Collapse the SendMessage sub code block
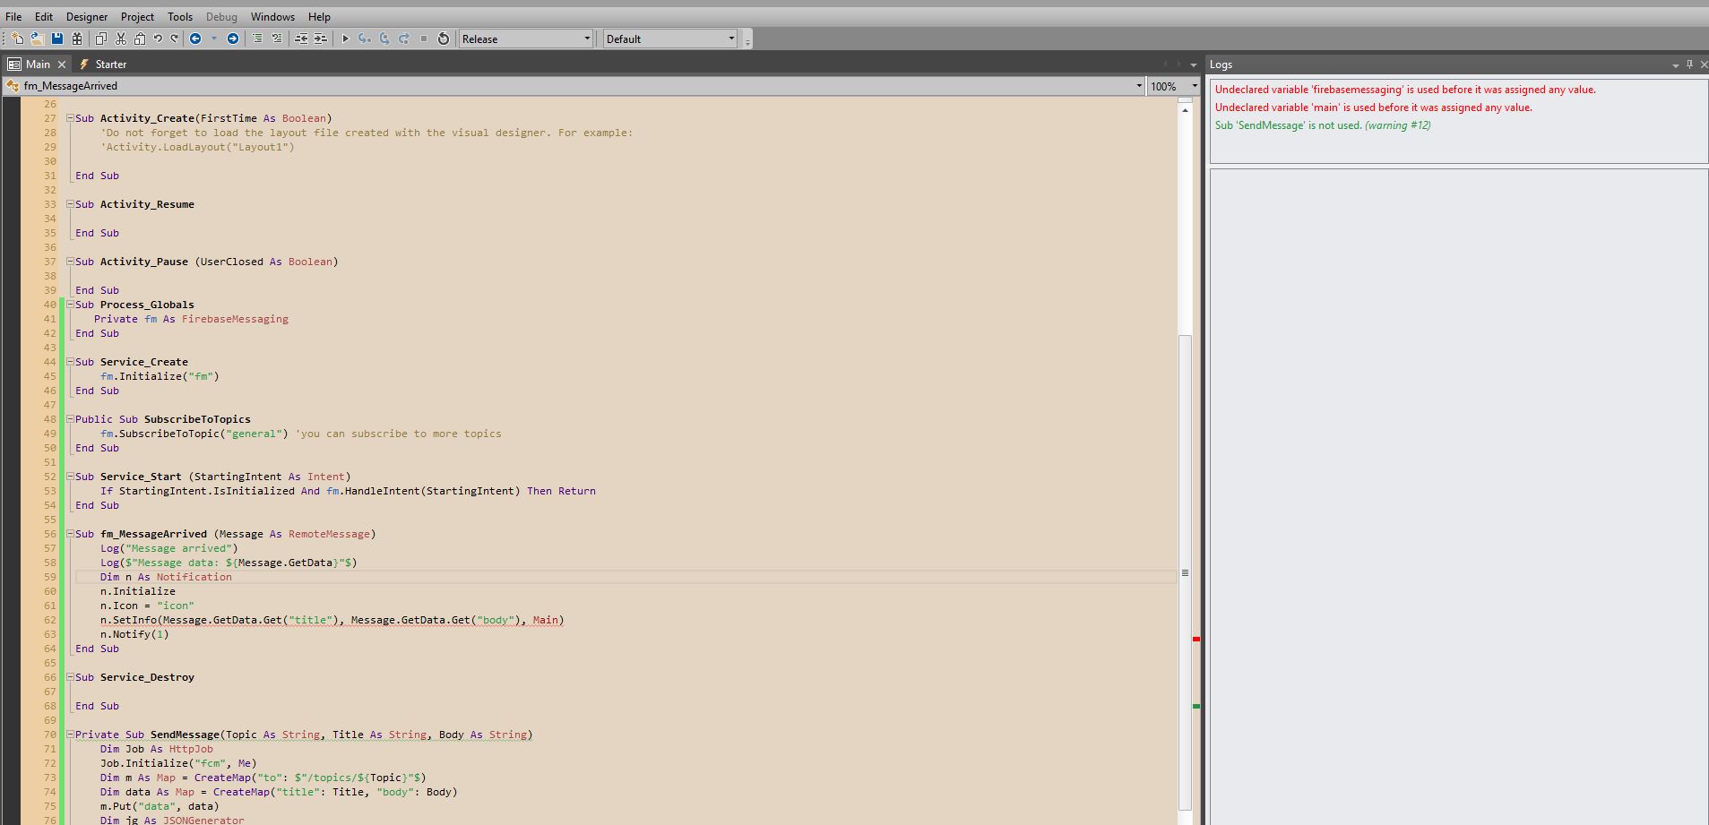 tap(70, 735)
